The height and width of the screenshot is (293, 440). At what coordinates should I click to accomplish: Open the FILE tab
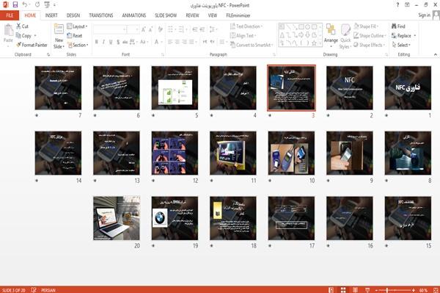(x=10, y=15)
